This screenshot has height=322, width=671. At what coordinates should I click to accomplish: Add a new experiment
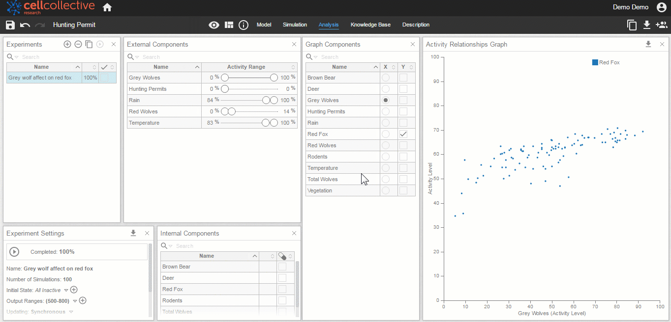point(67,44)
